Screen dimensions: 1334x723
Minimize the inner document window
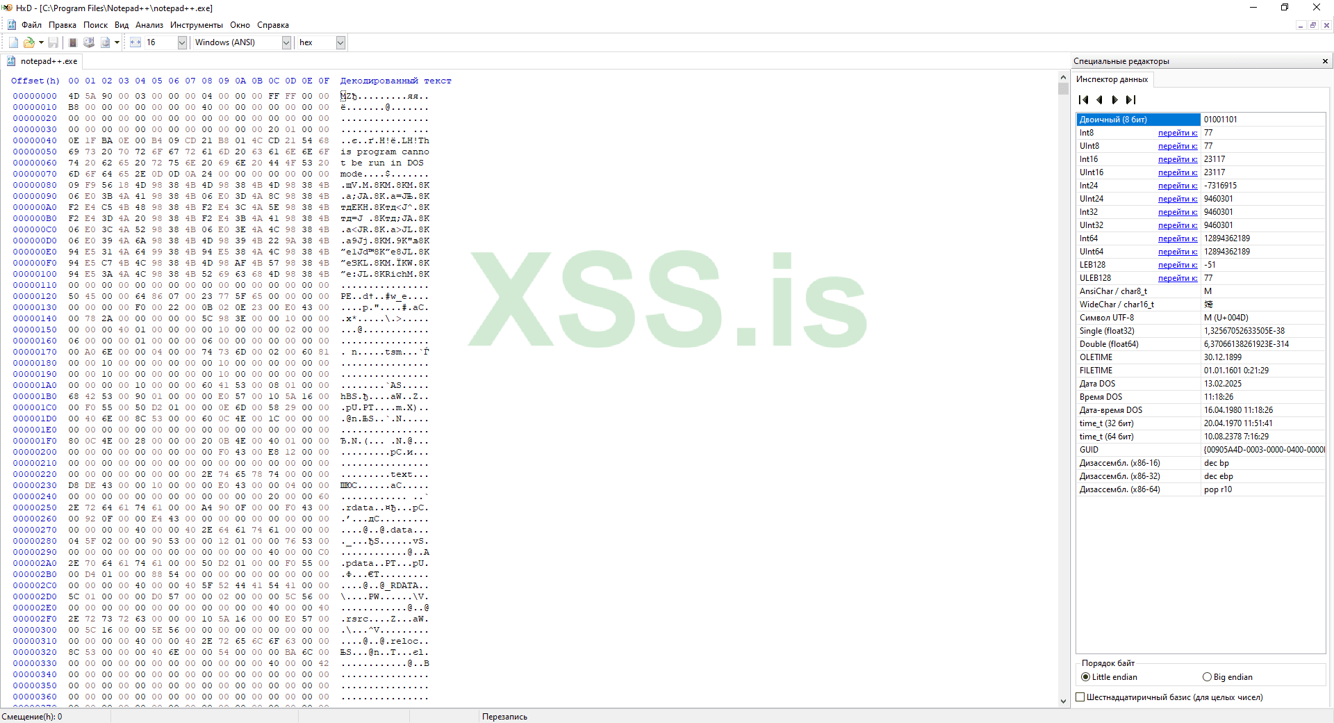click(x=1301, y=25)
